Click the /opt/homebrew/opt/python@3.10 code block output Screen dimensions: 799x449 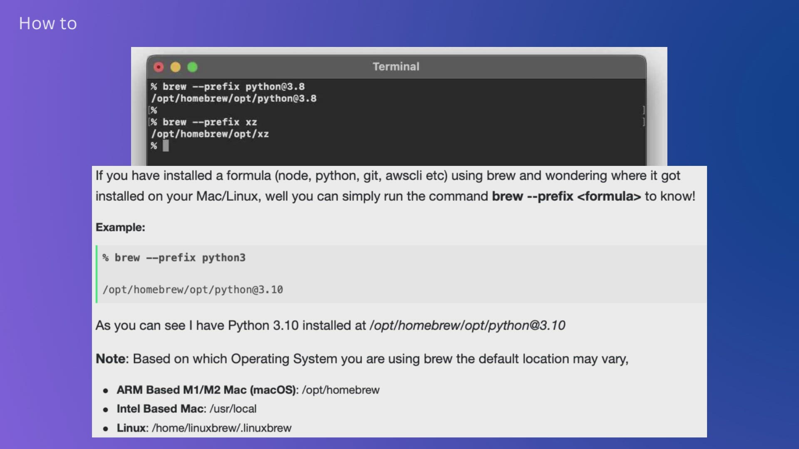[193, 290]
